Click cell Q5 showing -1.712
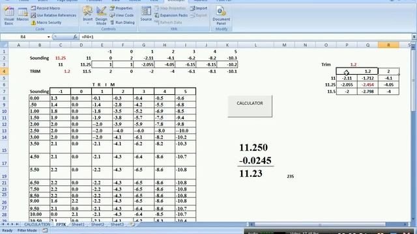 [367, 78]
